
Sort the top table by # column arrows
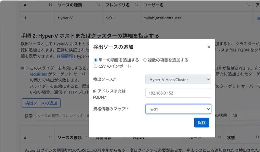click(x=50, y=5)
